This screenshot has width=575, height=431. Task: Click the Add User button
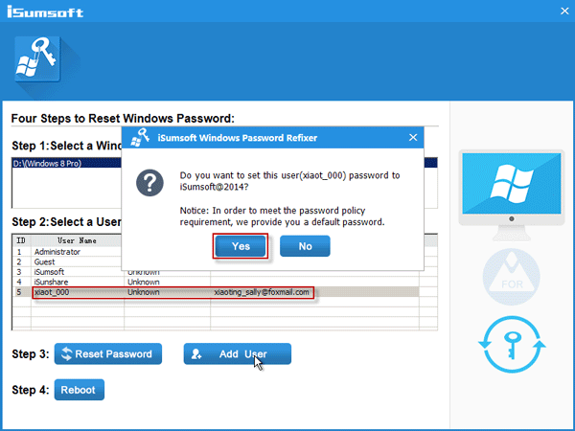click(x=238, y=353)
